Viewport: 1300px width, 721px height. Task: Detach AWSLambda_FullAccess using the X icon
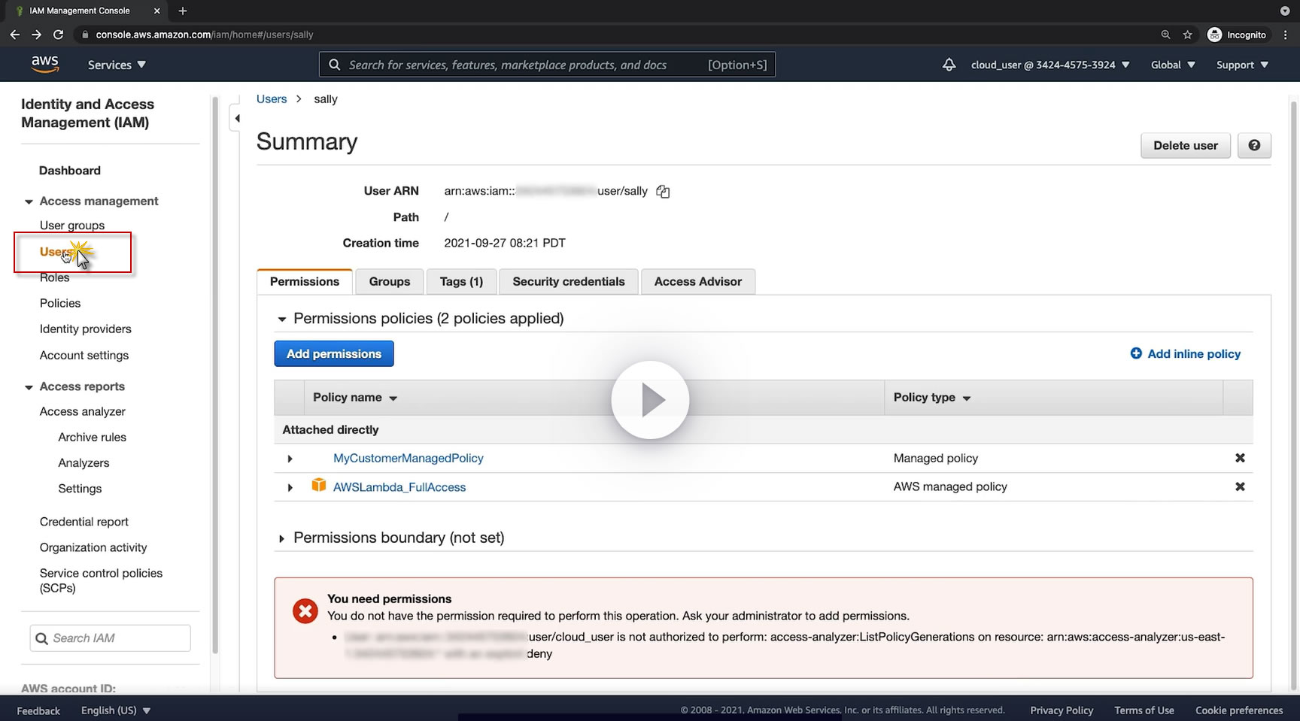pos(1240,487)
